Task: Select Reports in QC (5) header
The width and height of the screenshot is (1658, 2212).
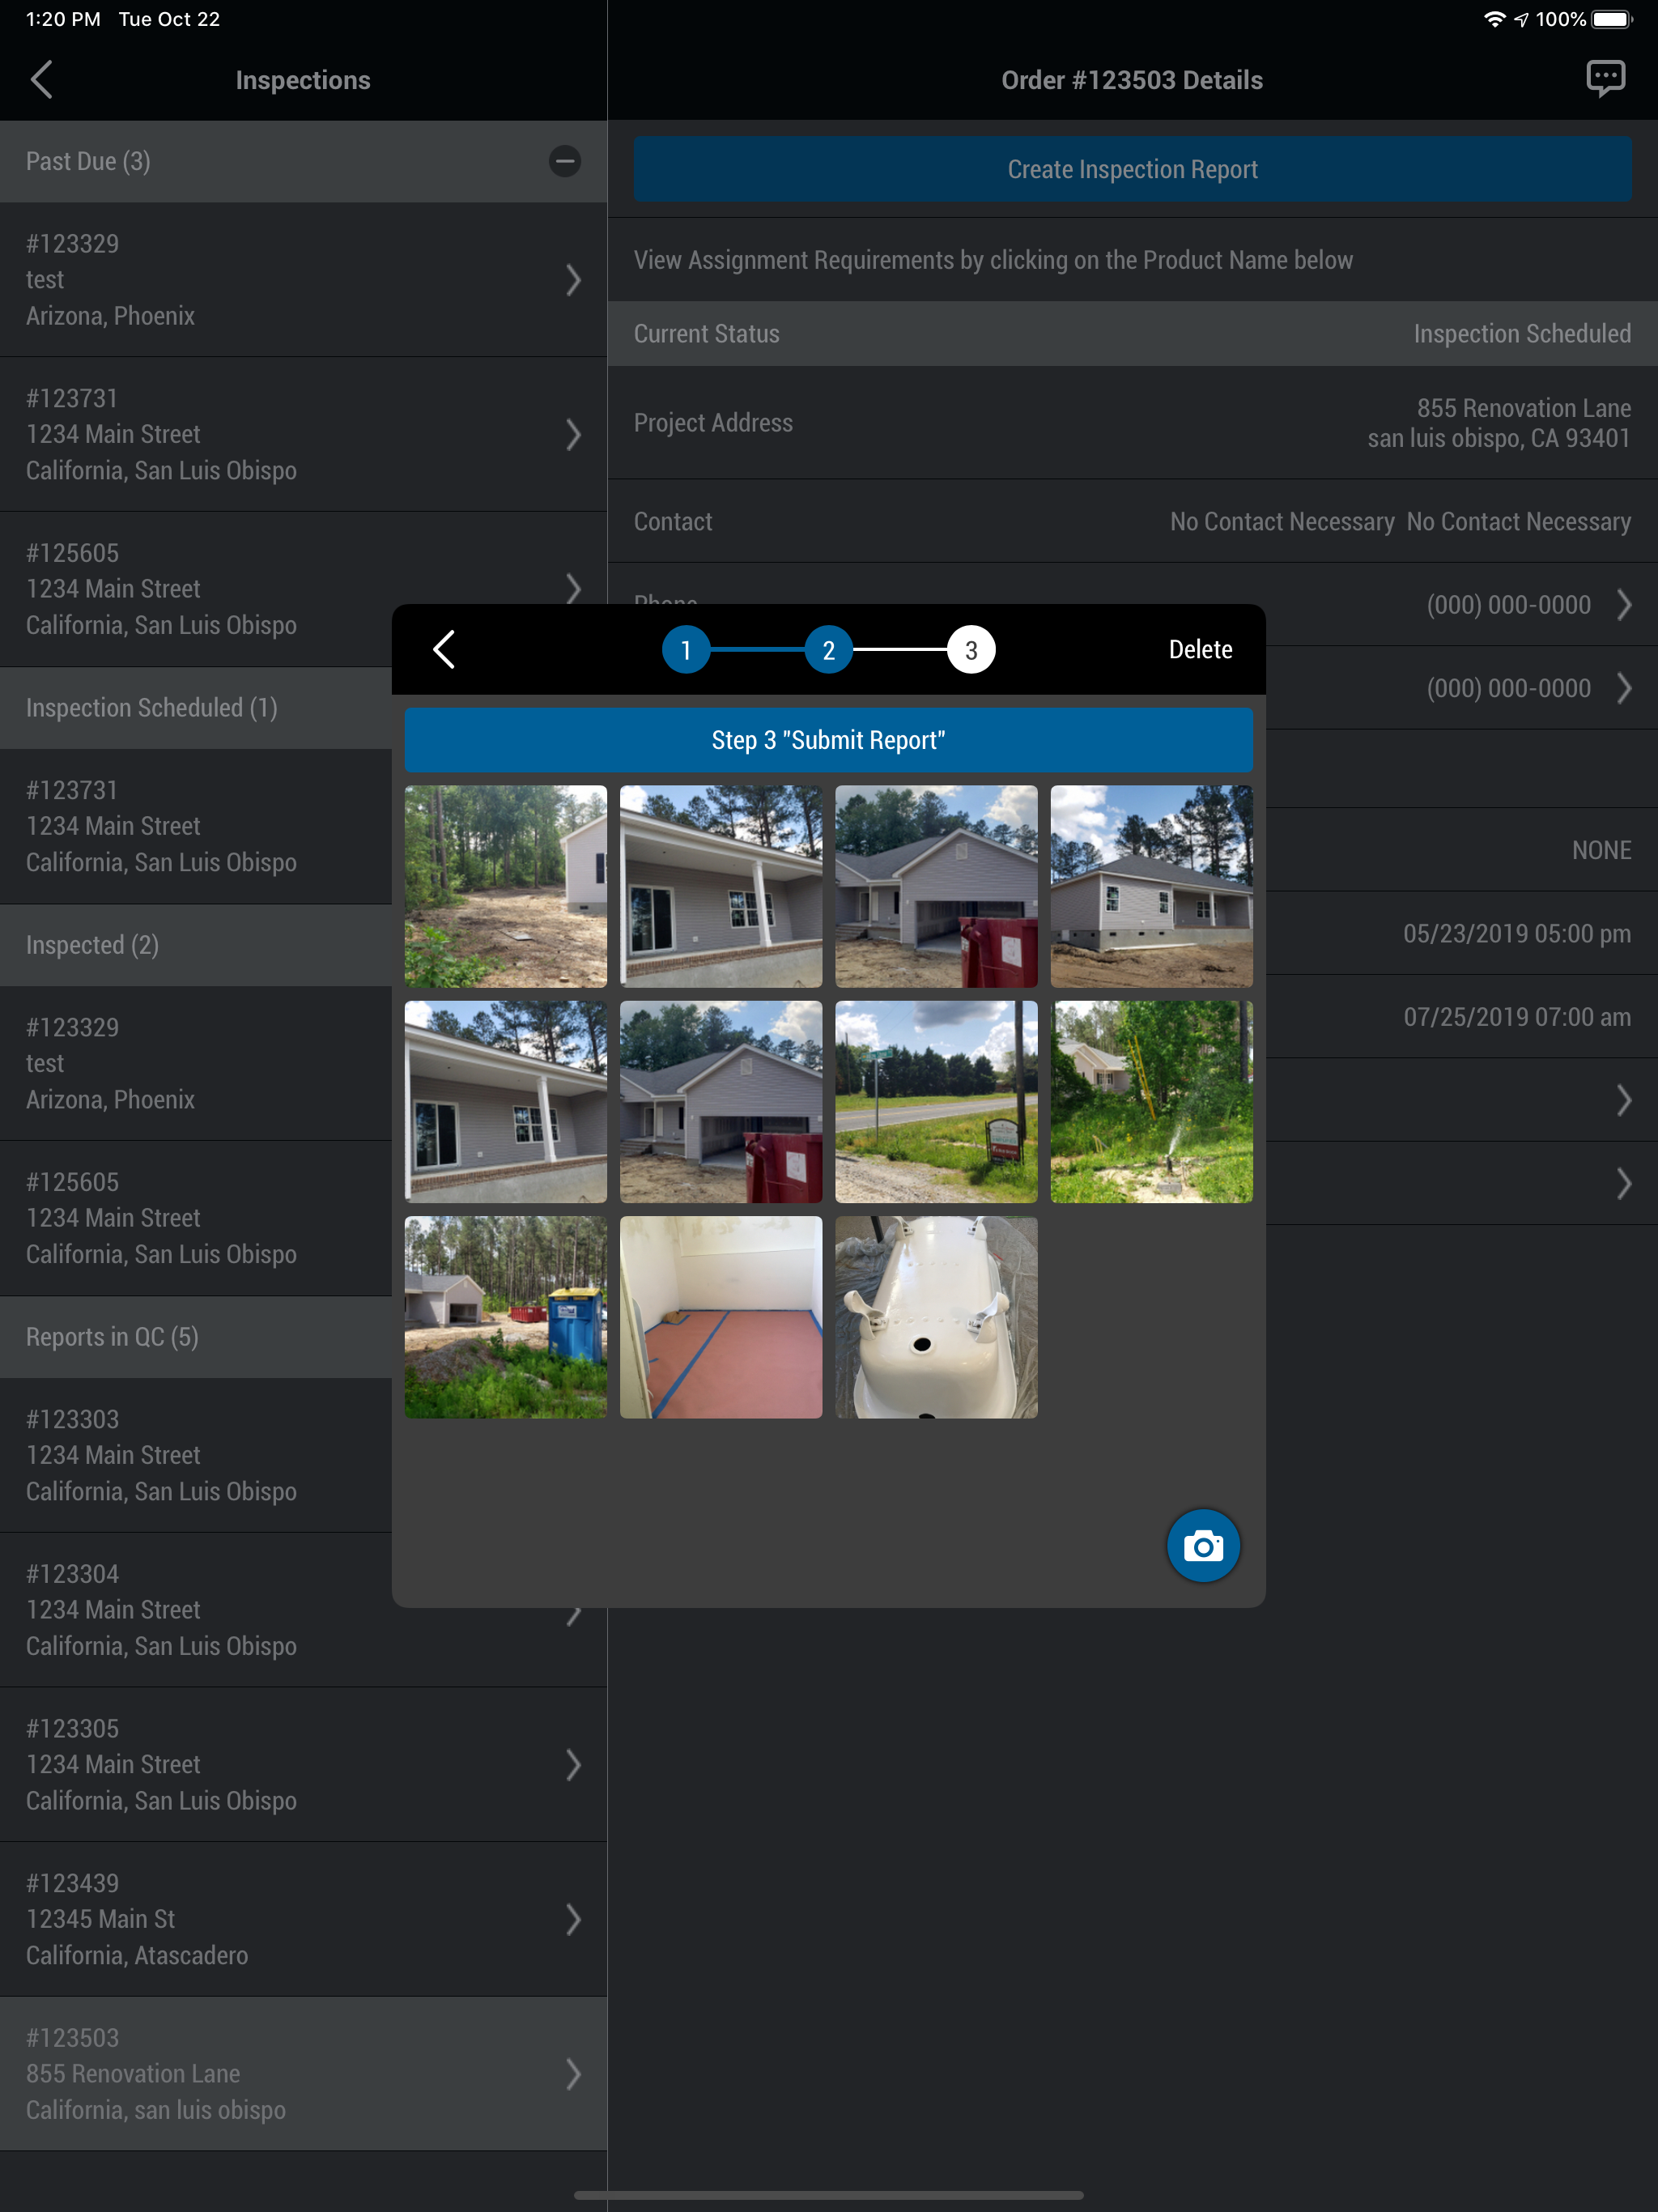Action: pos(195,1337)
